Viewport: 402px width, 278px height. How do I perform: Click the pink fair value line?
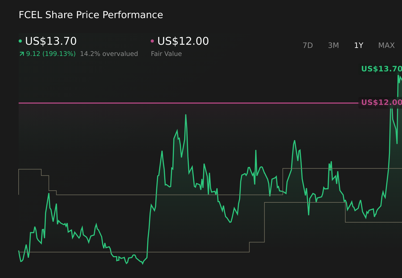[x=188, y=103]
